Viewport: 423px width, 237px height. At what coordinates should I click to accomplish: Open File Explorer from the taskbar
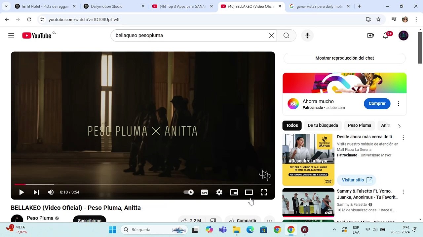click(237, 230)
